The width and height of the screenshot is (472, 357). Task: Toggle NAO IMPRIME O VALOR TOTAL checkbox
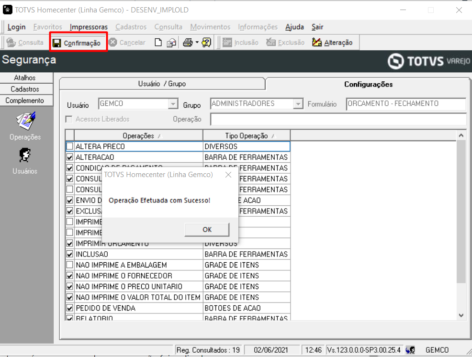70,297
